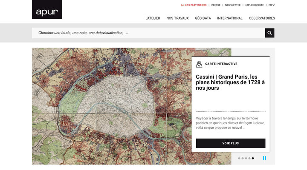The image size is (307, 170).
Task: Click the Nos Partenaires link
Action: 194,5
